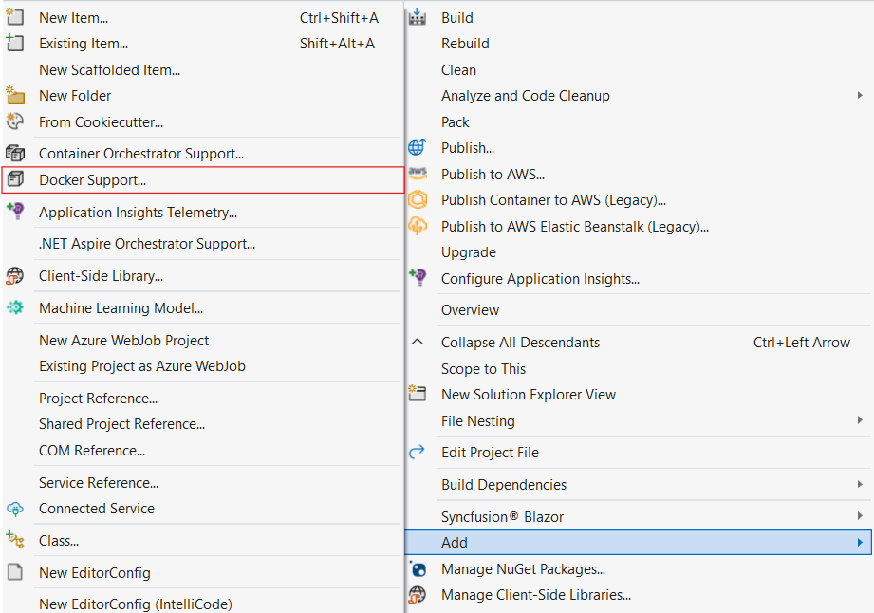874x613 pixels.
Task: Click the Docker Support icon
Action: pos(15,179)
